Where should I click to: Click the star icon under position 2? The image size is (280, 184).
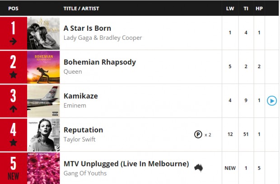[13, 75]
